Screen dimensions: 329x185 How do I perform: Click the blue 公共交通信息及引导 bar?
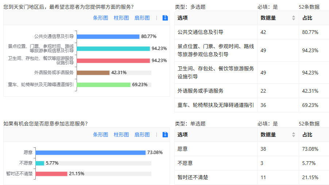[108, 36]
